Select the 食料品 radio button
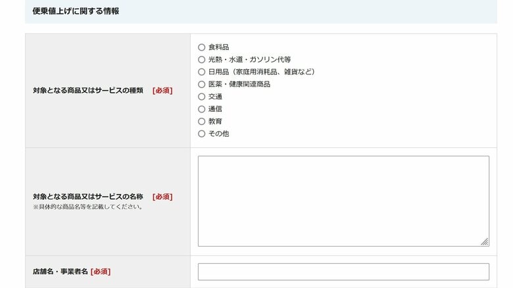This screenshot has width=513, height=288. pos(201,47)
